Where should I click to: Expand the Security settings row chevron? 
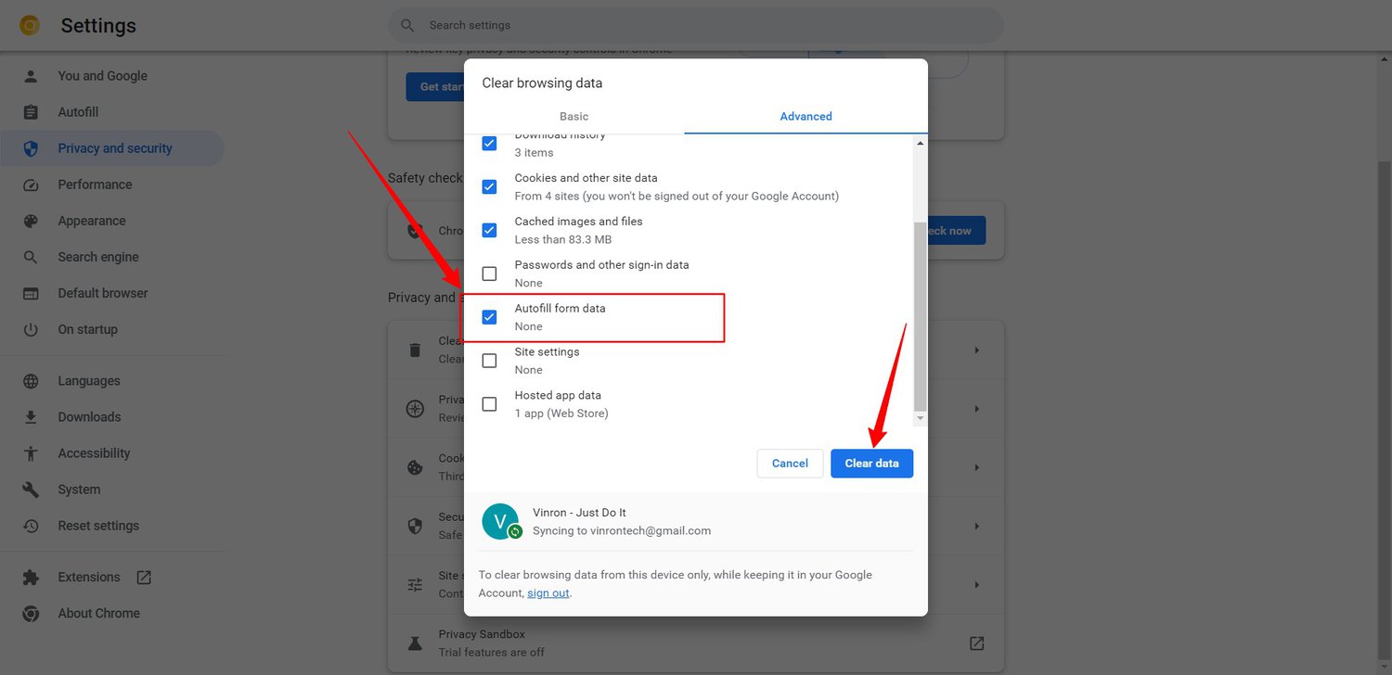[976, 526]
